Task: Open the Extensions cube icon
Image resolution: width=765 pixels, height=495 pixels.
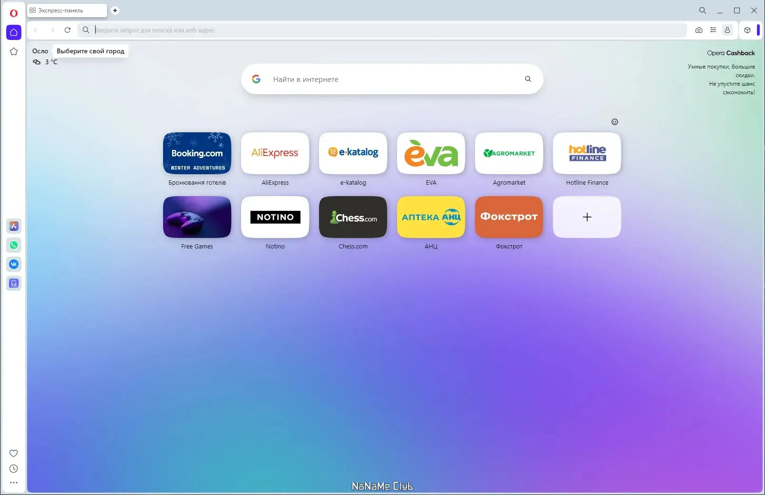Action: (x=747, y=30)
